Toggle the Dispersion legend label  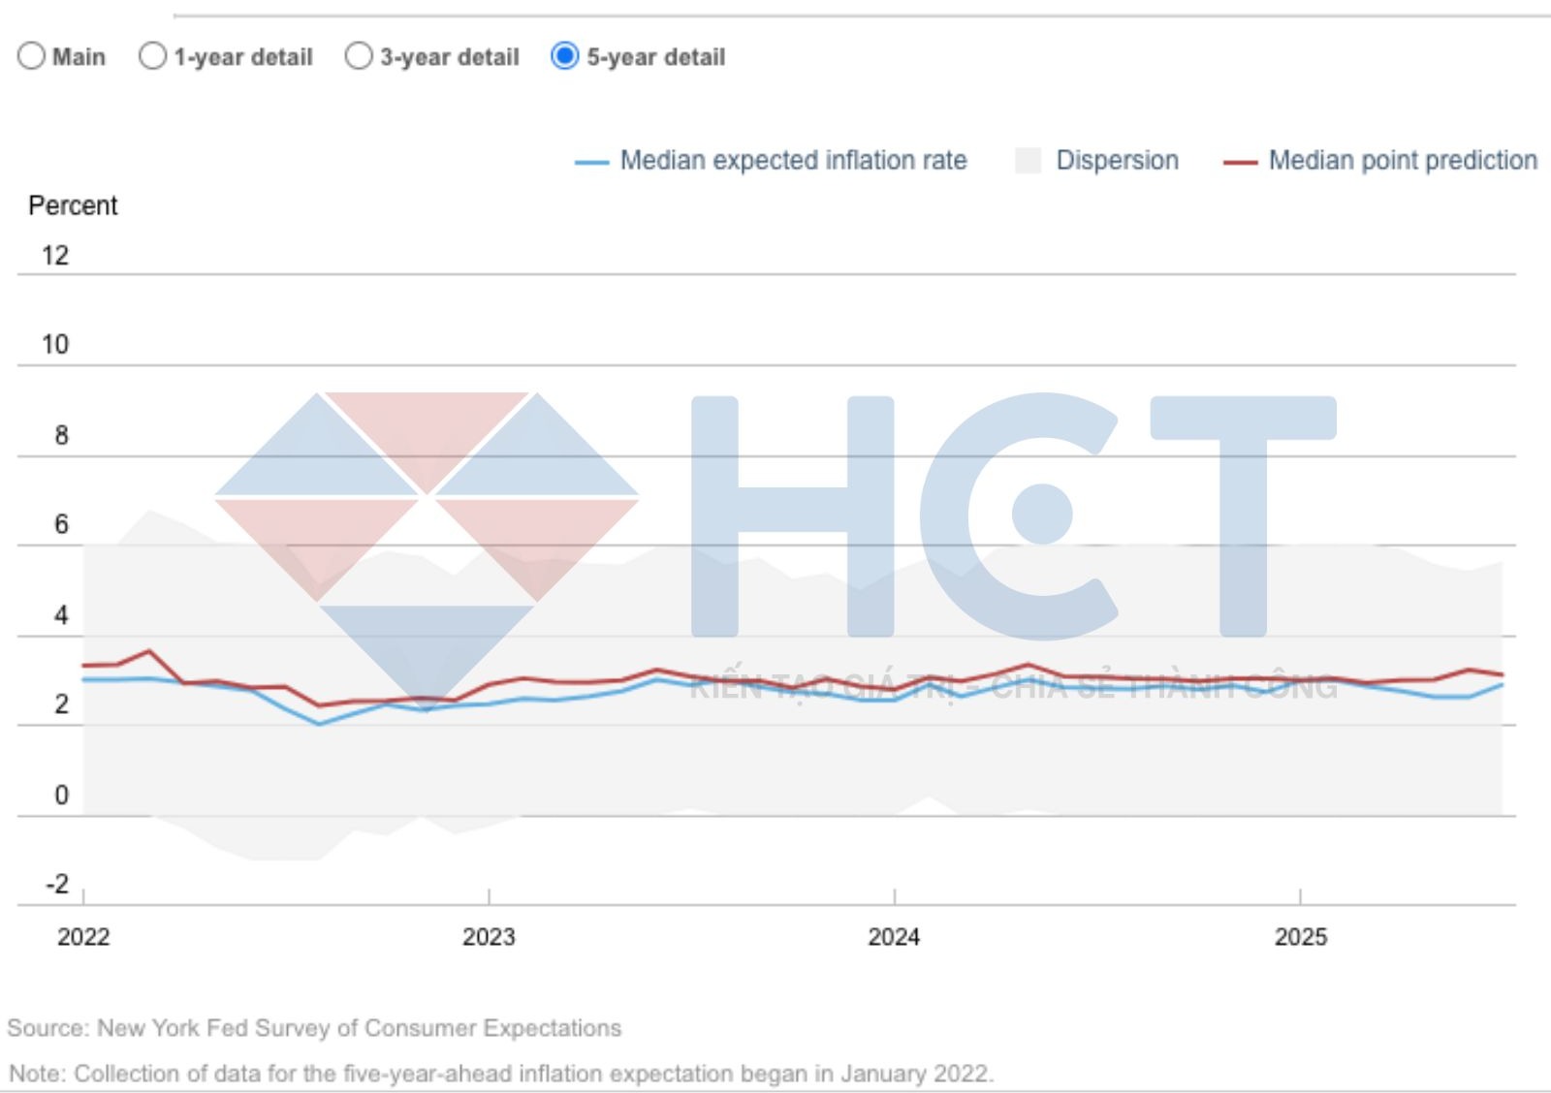(x=1117, y=160)
